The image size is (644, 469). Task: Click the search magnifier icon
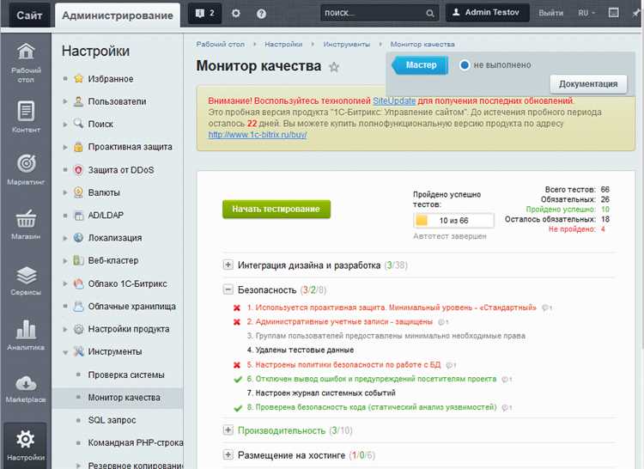[x=429, y=14]
